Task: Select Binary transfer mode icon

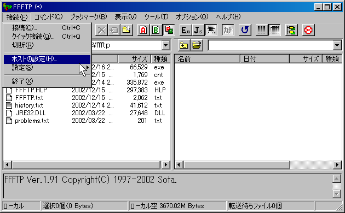Action: coord(156,30)
